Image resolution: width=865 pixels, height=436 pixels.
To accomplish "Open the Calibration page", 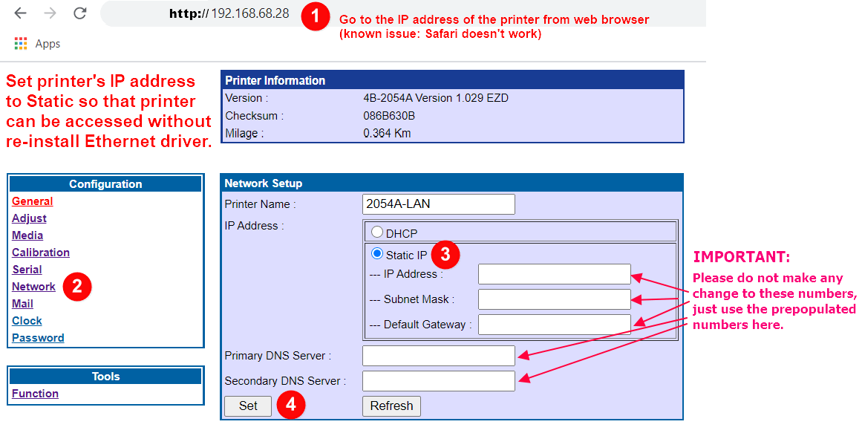I will click(40, 252).
